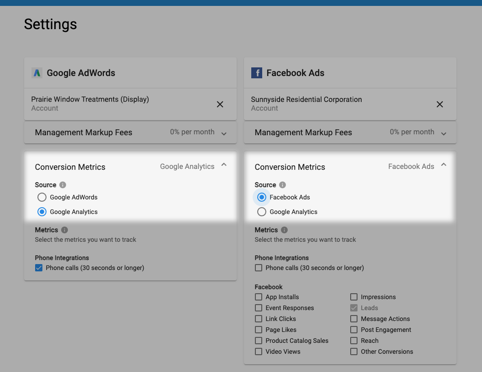Collapse the Google AdWords Conversion Metrics section

click(224, 165)
